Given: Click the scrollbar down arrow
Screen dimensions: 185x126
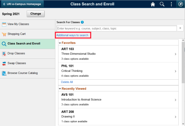Looking at the screenshot, I should click(x=183, y=124).
